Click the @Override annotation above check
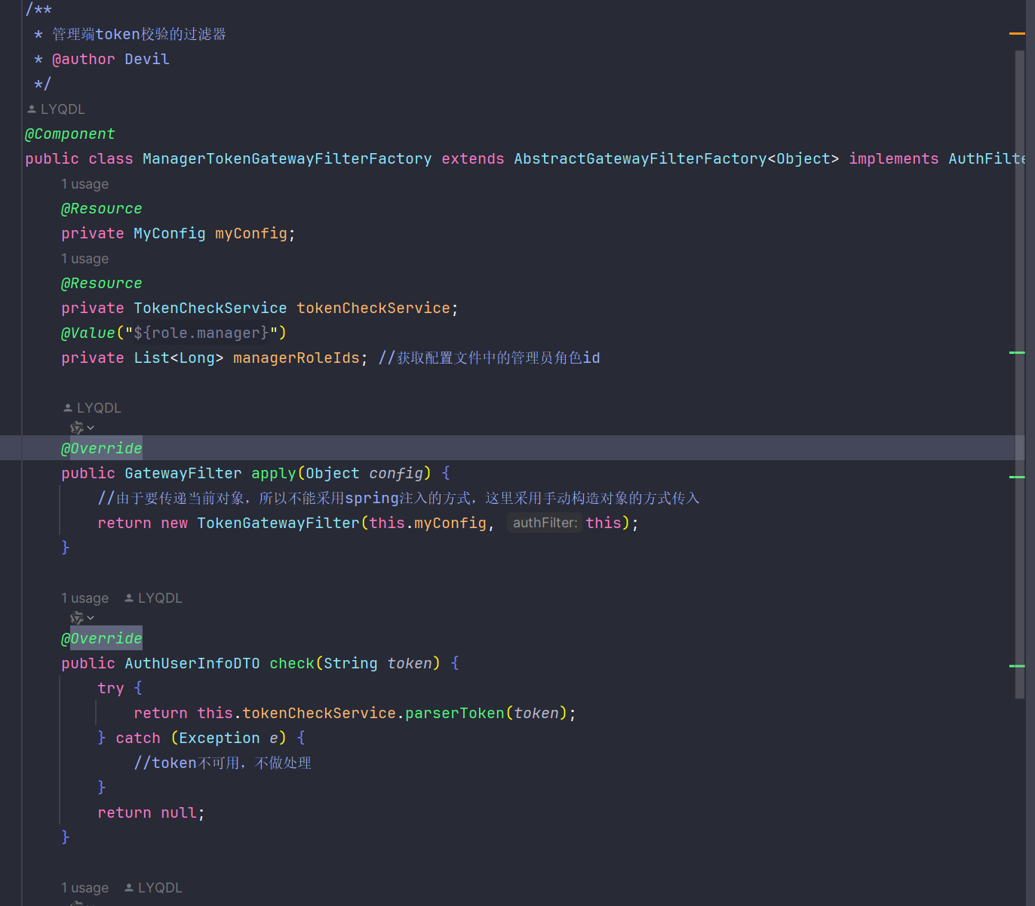Screen dimensions: 1035x906 click(102, 639)
